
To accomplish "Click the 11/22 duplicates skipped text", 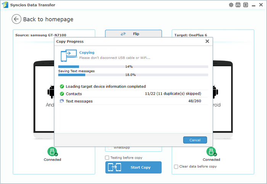I will 173,94.
